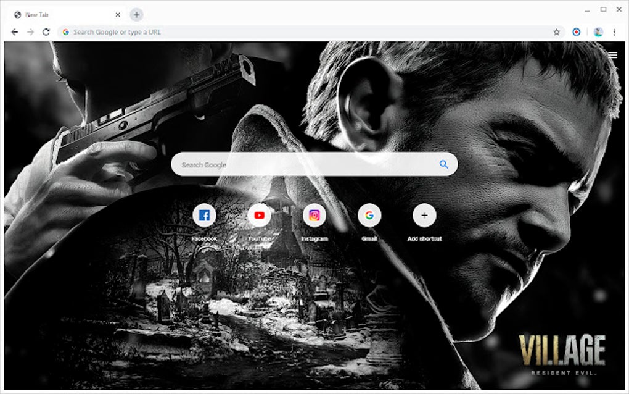This screenshot has height=394, width=629.
Task: Minimize the browser window
Action: (x=587, y=10)
